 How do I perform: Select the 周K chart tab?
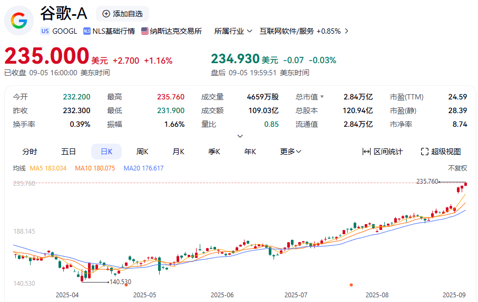coord(142,152)
